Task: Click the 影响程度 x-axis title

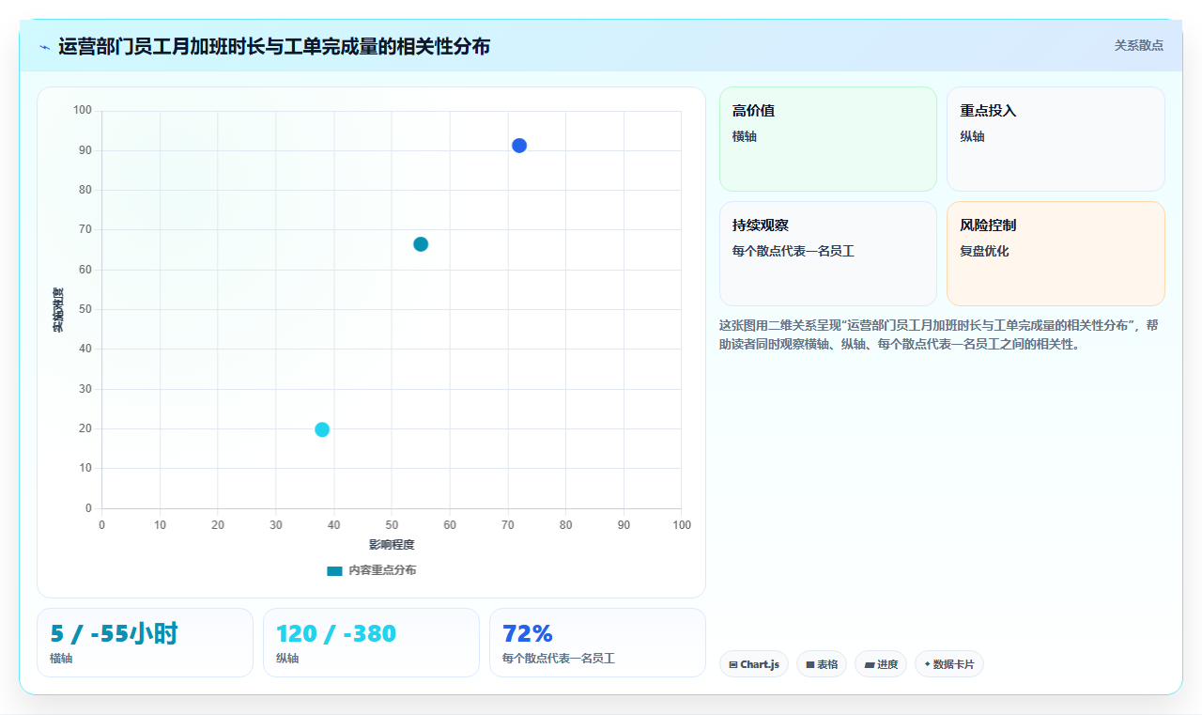Action: [392, 545]
